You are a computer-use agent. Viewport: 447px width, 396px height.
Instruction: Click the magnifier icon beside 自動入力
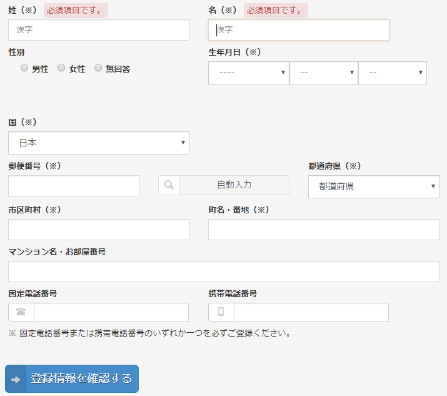click(x=169, y=185)
